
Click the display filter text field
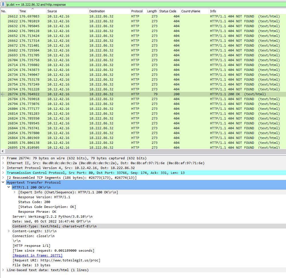pyautogui.click(x=143, y=5)
